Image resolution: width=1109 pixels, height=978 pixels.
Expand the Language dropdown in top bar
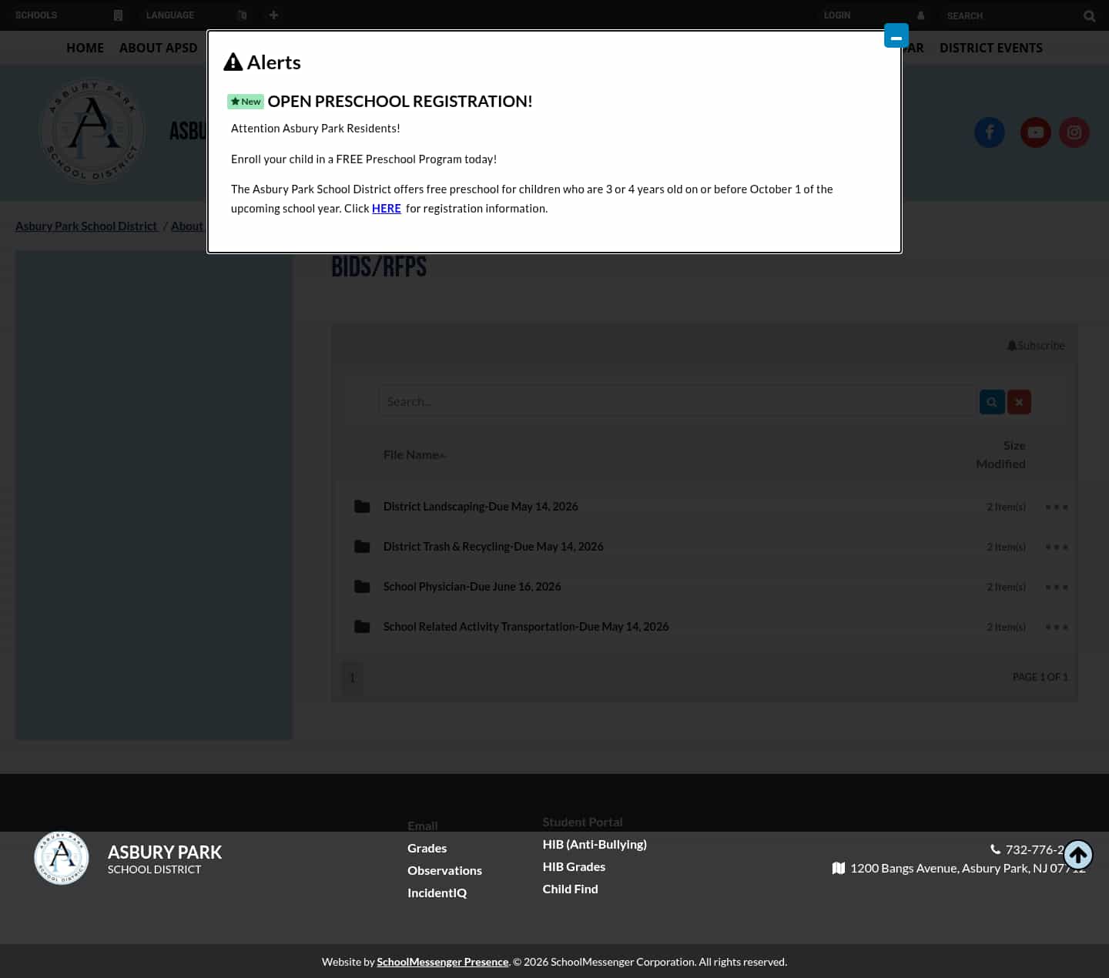[x=196, y=15]
